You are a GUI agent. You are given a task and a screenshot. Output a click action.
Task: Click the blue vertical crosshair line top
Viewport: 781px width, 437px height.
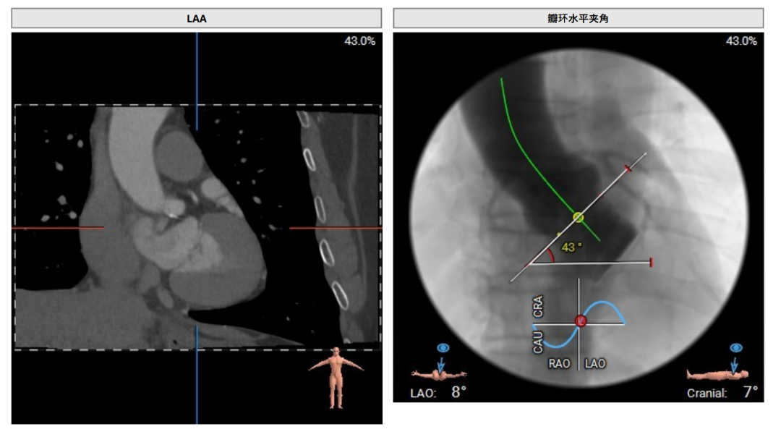tap(197, 81)
